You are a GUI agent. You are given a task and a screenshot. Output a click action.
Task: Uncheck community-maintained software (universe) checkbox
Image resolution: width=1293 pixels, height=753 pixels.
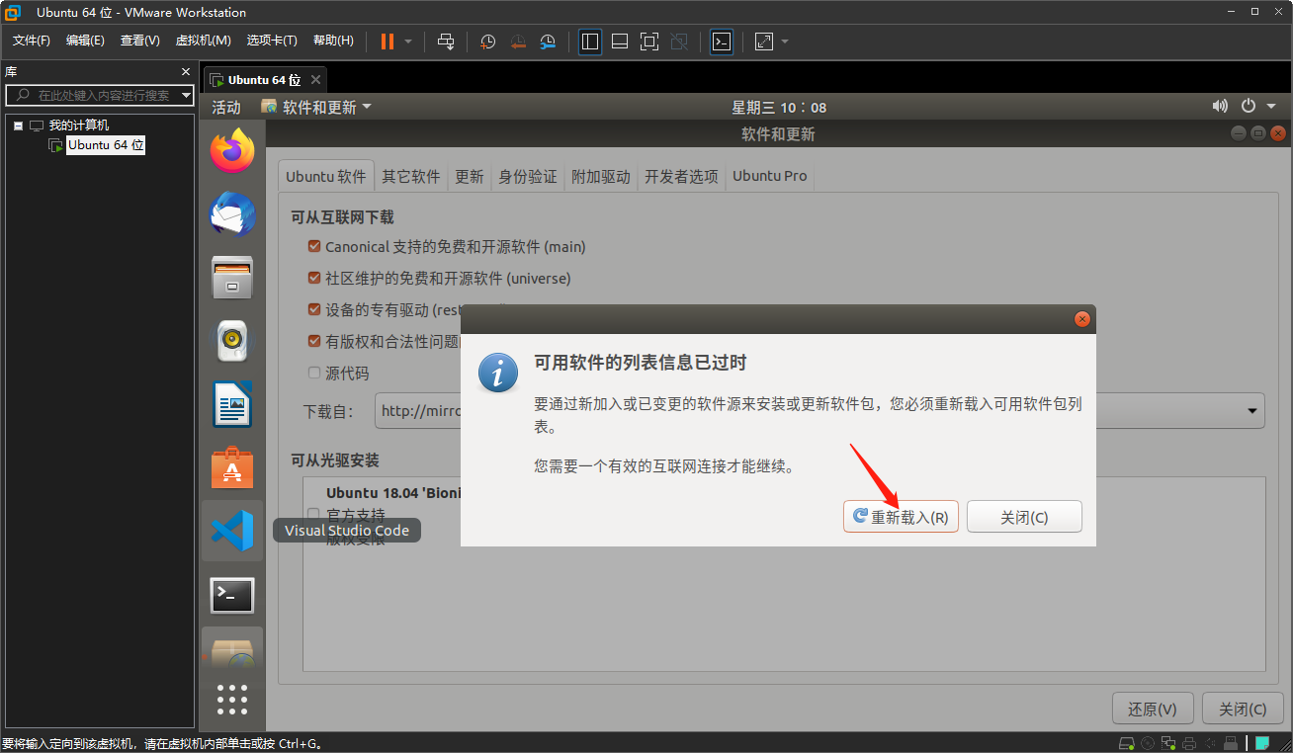pyautogui.click(x=314, y=278)
